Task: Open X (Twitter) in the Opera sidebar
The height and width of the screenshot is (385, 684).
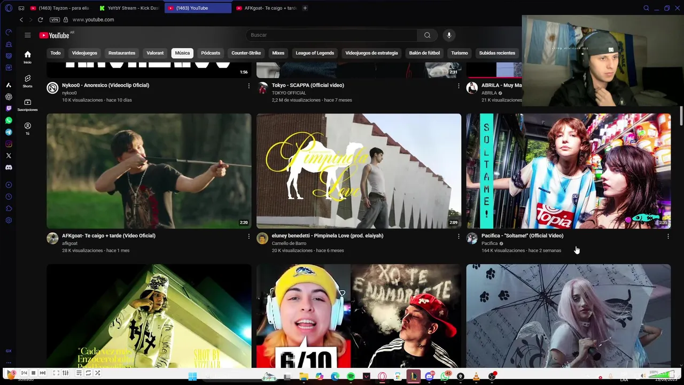Action: [x=9, y=156]
